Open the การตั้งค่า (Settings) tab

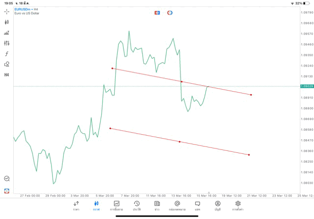click(238, 206)
